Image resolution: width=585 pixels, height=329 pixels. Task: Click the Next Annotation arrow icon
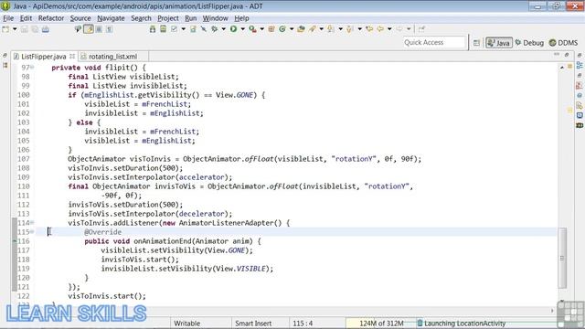tap(331, 29)
